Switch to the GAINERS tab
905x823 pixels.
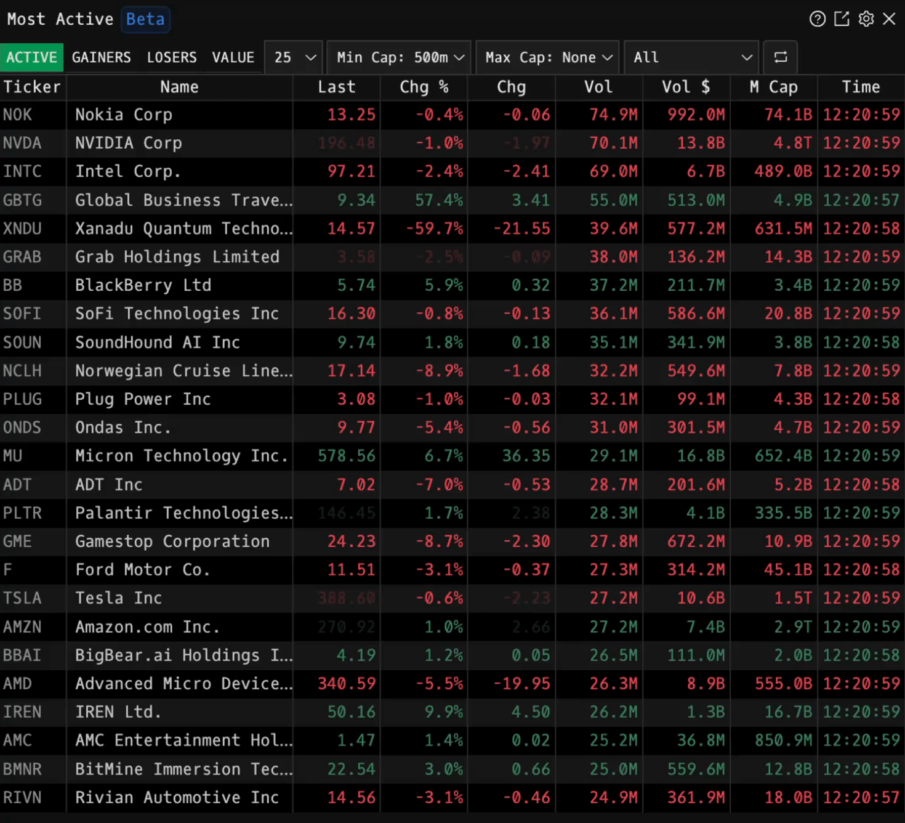(102, 57)
